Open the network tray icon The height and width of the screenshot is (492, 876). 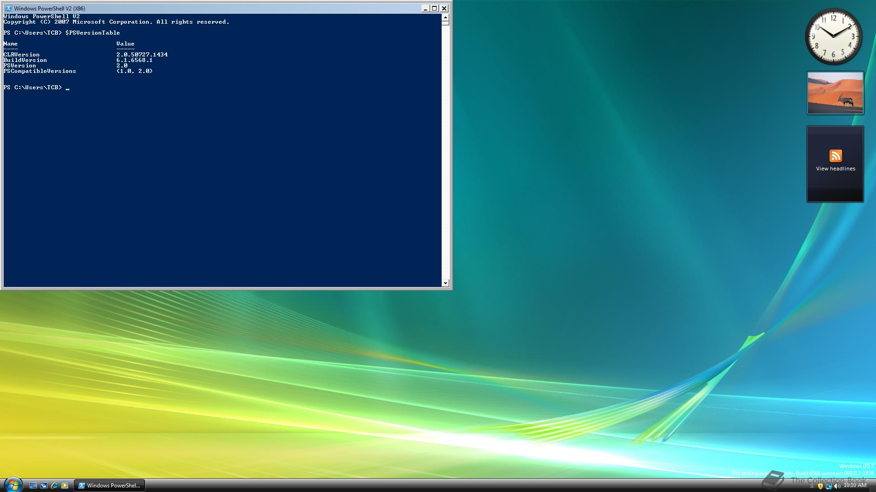point(829,486)
